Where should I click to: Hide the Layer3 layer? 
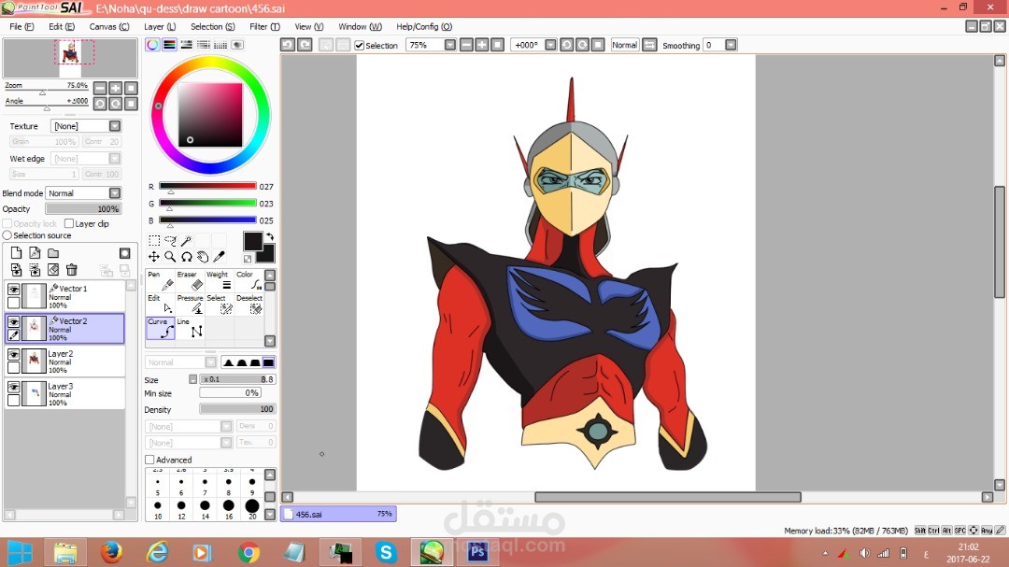13,387
